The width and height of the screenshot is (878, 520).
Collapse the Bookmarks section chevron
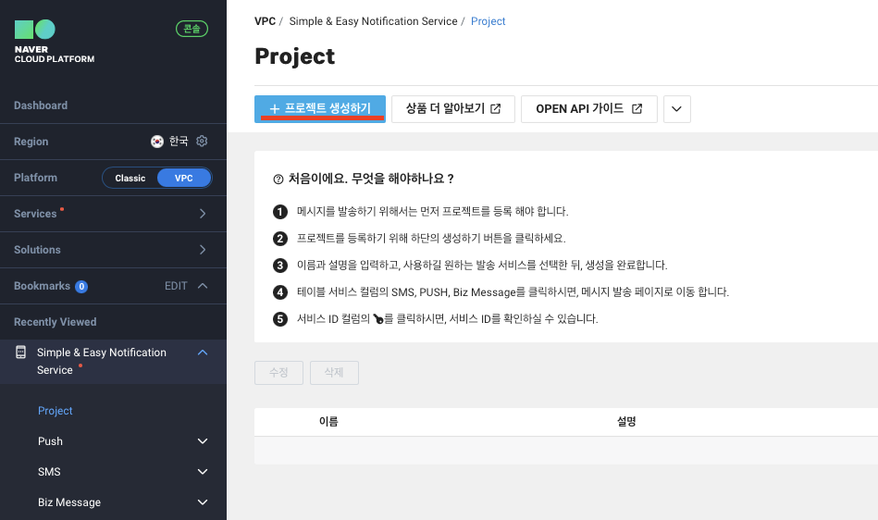pos(203,286)
